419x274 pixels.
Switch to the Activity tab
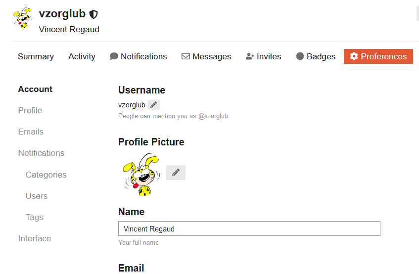pyautogui.click(x=82, y=56)
